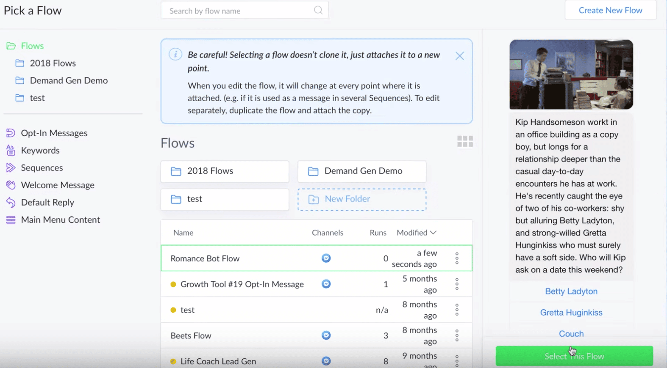Click the search magnifier icon
This screenshot has height=368, width=667.
(318, 10)
